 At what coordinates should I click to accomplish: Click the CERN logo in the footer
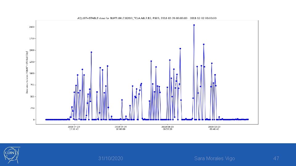[x=12, y=155]
